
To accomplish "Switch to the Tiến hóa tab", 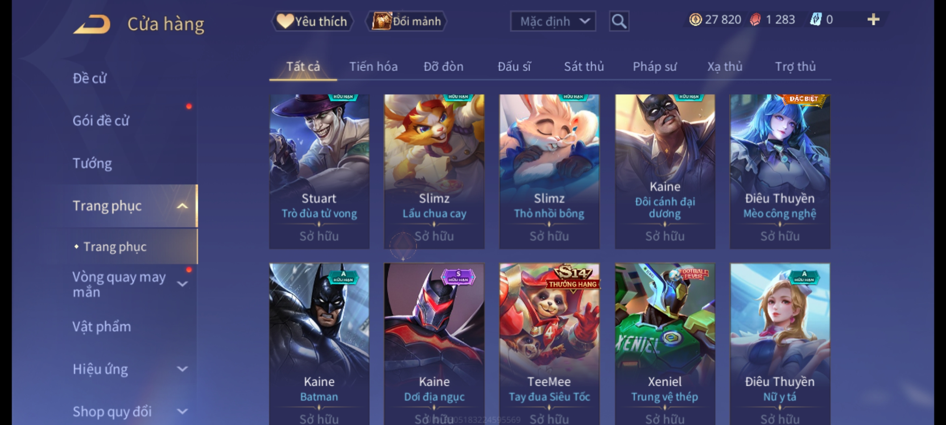I will click(x=373, y=67).
